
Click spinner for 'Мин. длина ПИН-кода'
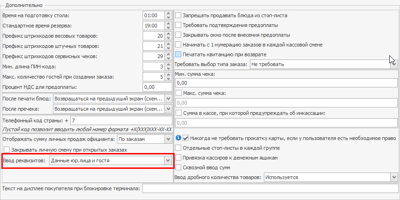[x=168, y=67]
